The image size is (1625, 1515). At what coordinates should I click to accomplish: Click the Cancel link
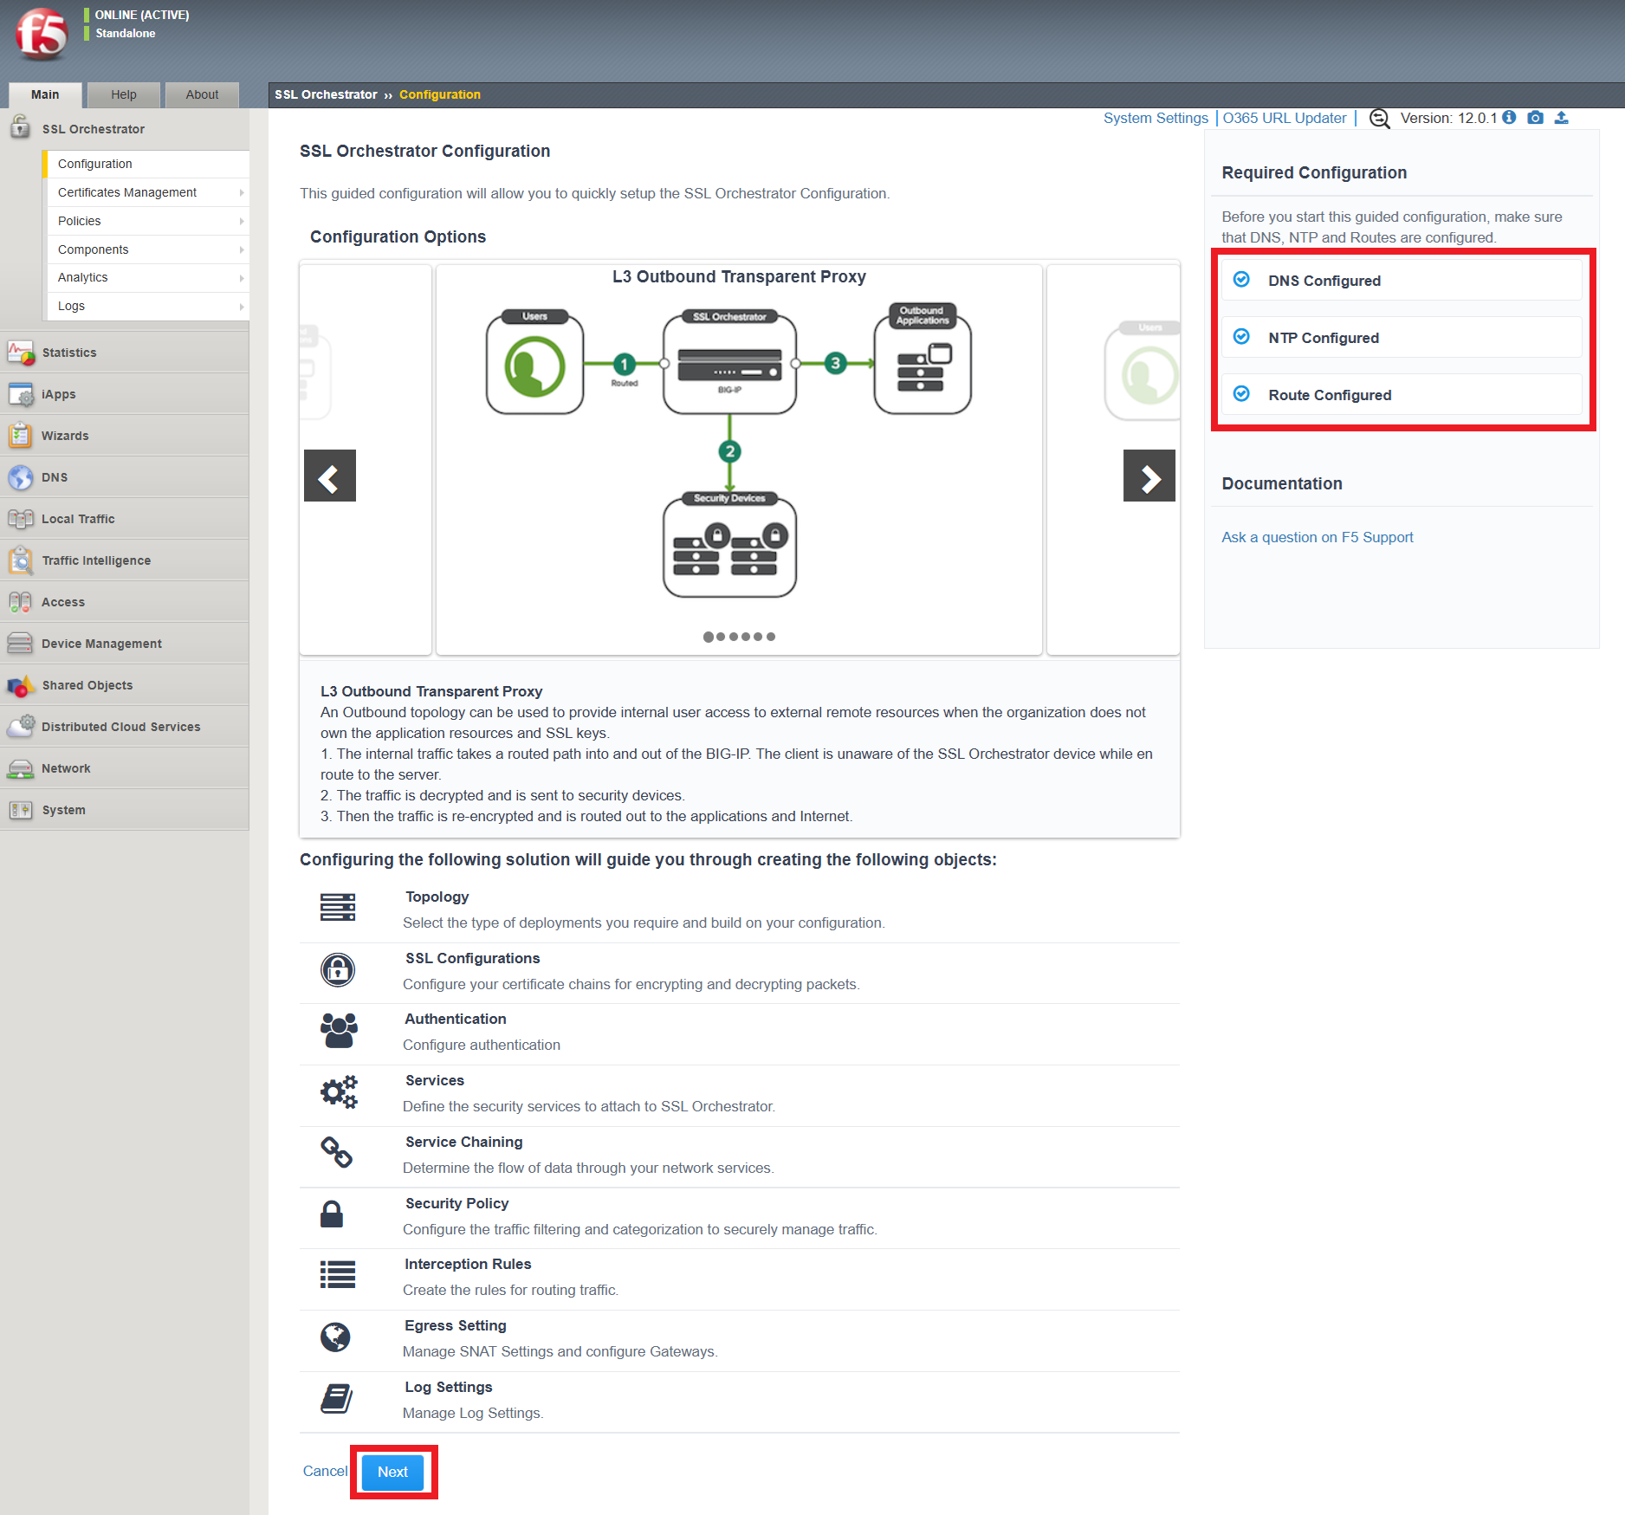tap(325, 1471)
